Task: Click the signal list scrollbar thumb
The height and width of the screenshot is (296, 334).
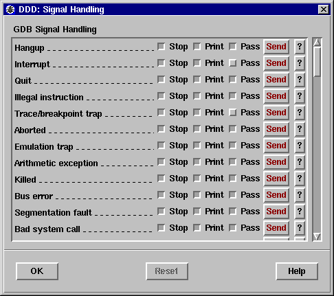Action: 318,62
